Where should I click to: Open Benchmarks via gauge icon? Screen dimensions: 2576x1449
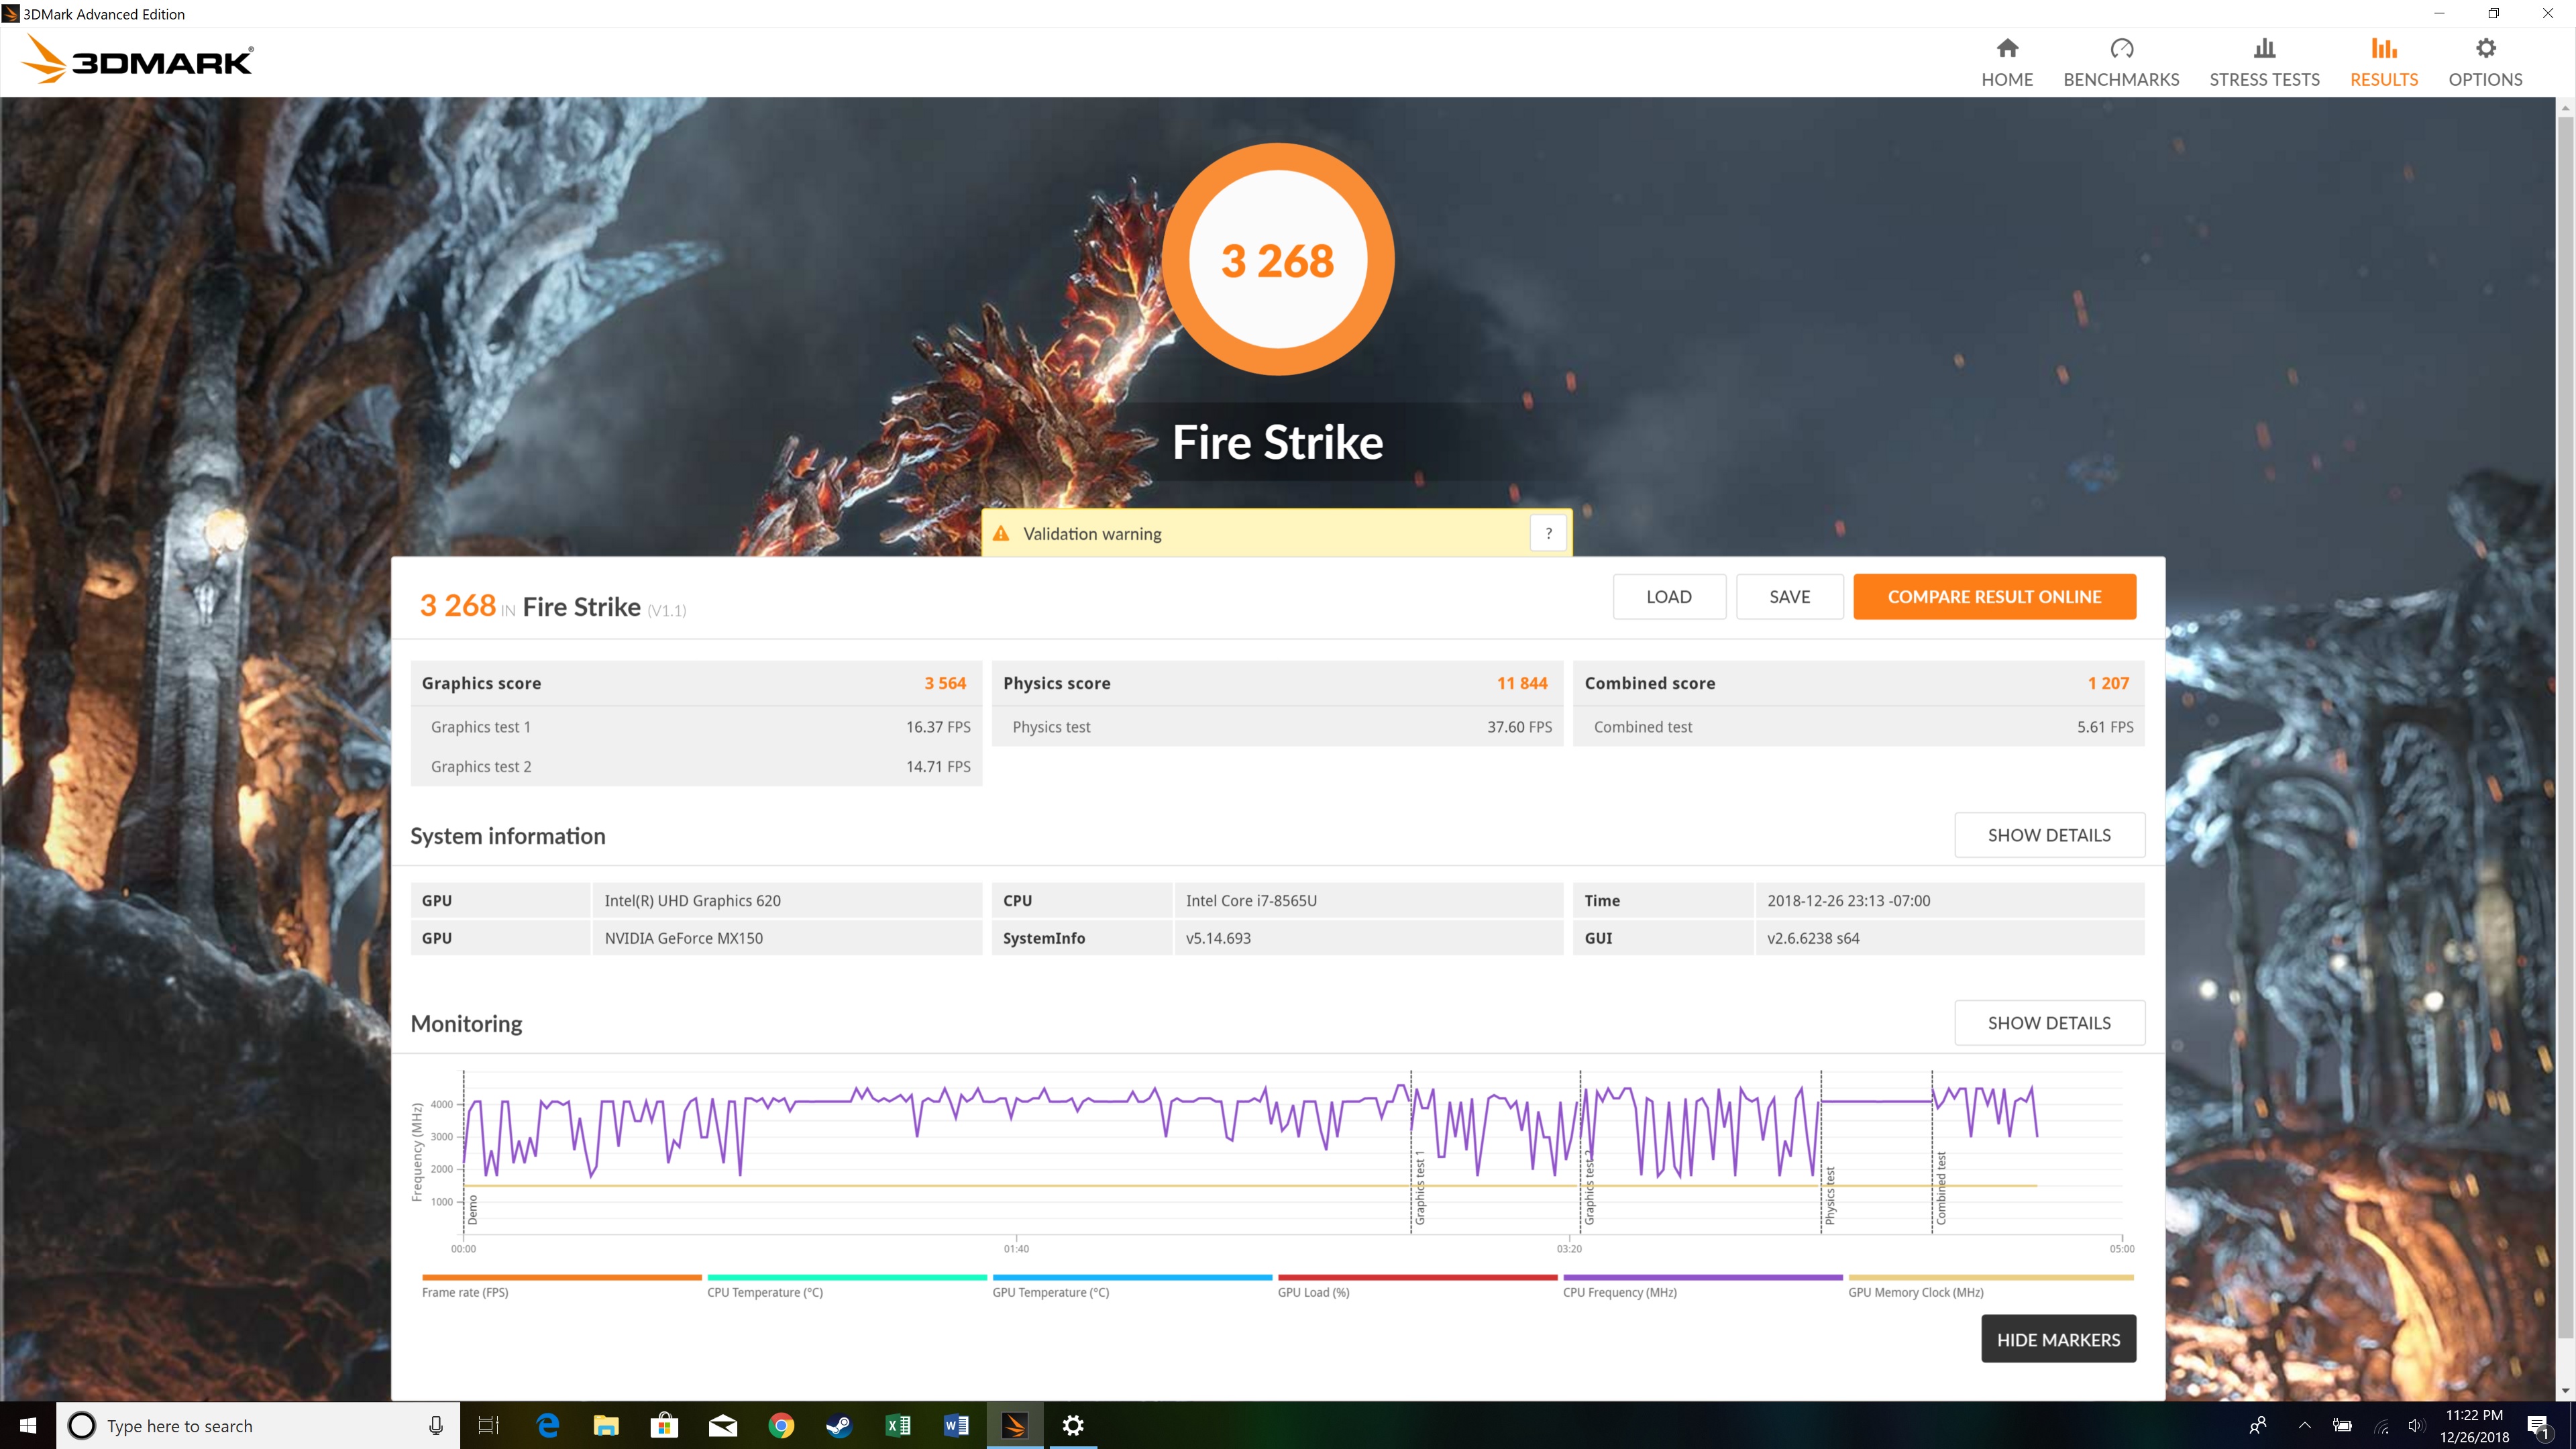tap(2121, 48)
